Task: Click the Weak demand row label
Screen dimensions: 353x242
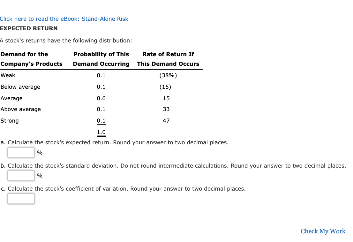Action: click(x=8, y=75)
